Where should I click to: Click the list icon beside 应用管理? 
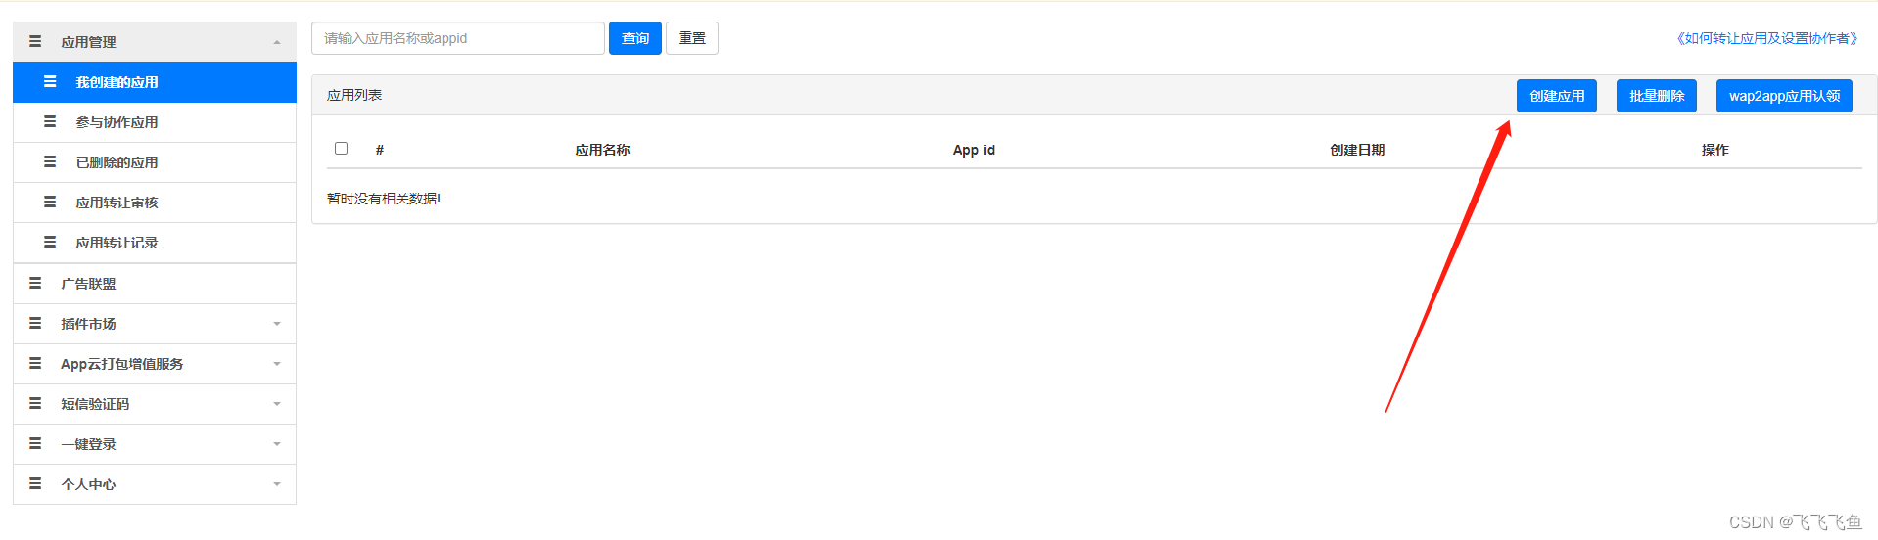point(35,42)
